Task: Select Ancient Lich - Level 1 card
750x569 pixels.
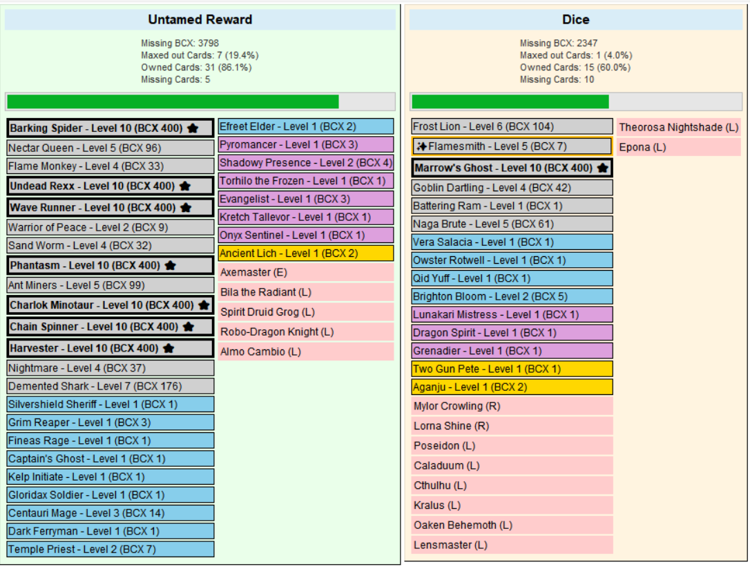Action: click(x=306, y=254)
